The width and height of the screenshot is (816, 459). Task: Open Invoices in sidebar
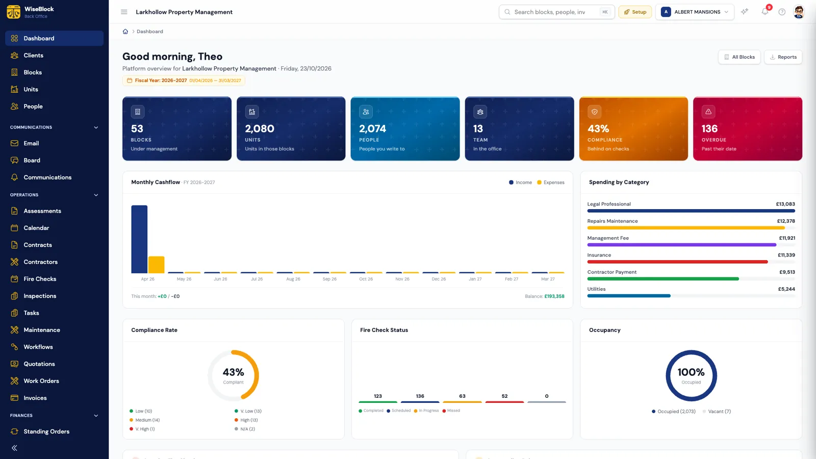click(54, 398)
